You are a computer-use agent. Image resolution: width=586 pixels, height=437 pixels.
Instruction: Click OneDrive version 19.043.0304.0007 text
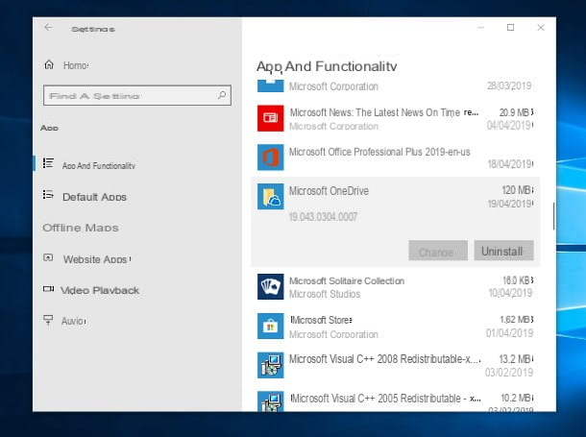pyautogui.click(x=324, y=217)
